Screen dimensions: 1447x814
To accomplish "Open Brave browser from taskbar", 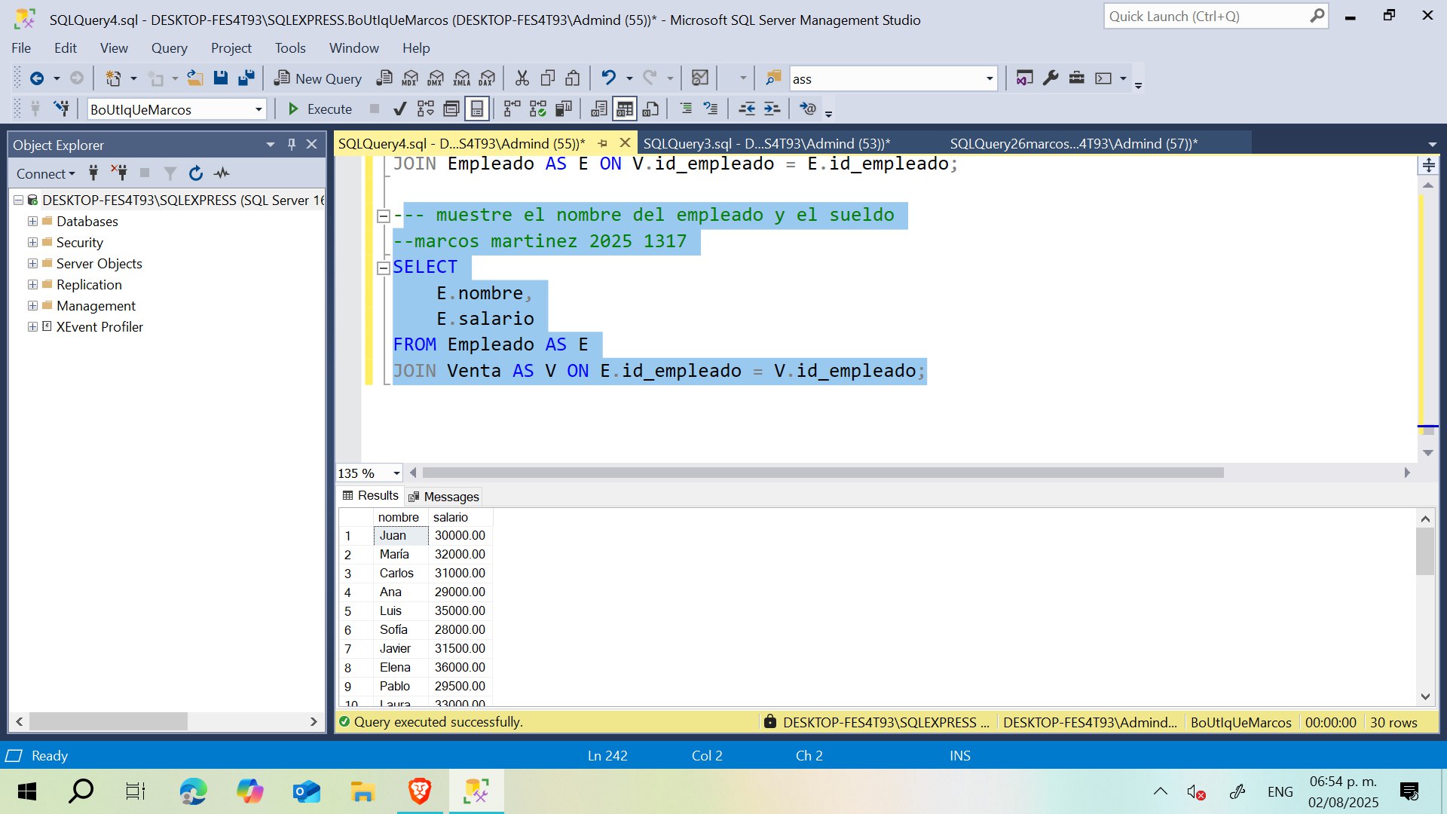I will (x=420, y=791).
